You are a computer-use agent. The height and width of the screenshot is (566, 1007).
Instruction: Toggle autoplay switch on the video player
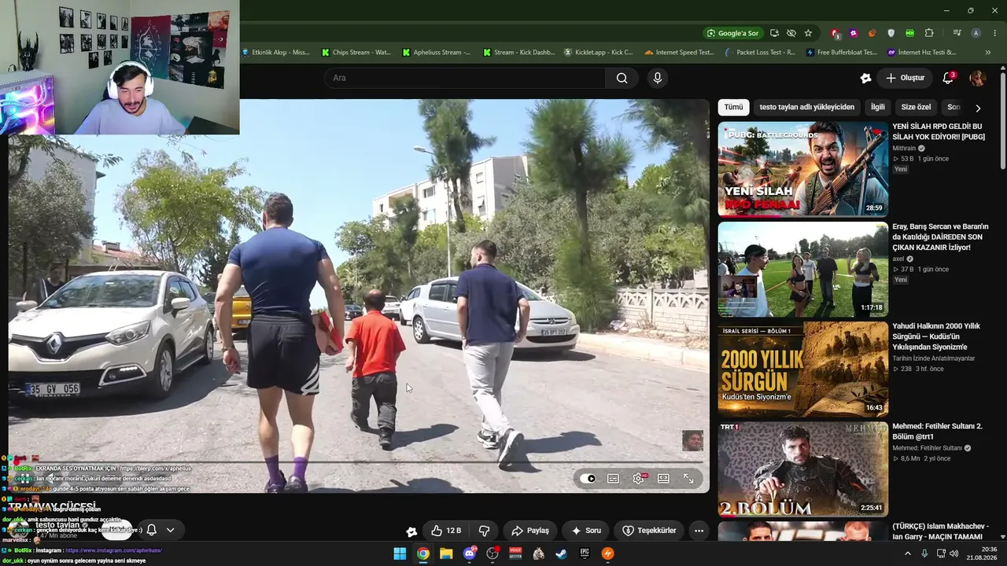588,478
